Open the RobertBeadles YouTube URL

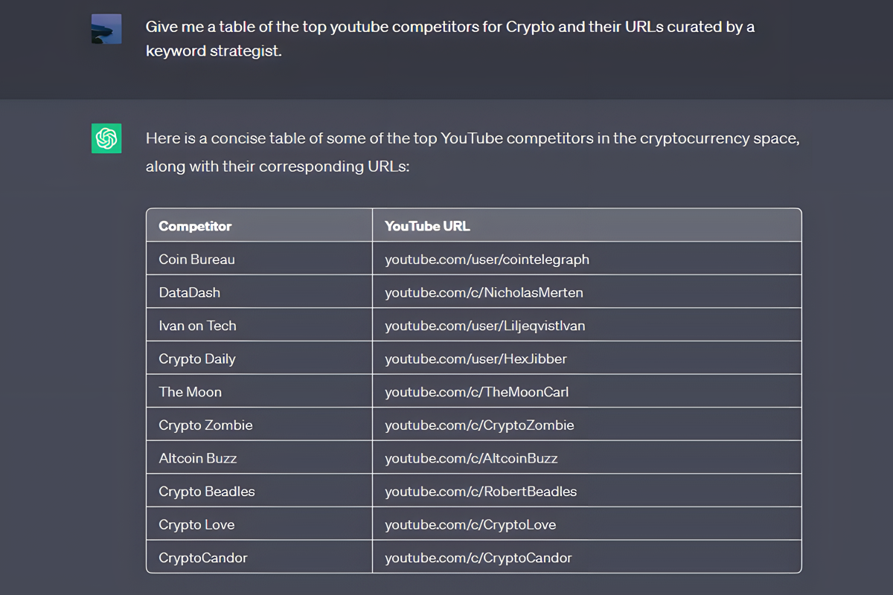coord(482,491)
